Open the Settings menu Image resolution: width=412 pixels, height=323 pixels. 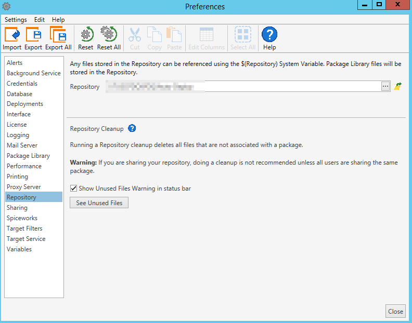tap(16, 20)
